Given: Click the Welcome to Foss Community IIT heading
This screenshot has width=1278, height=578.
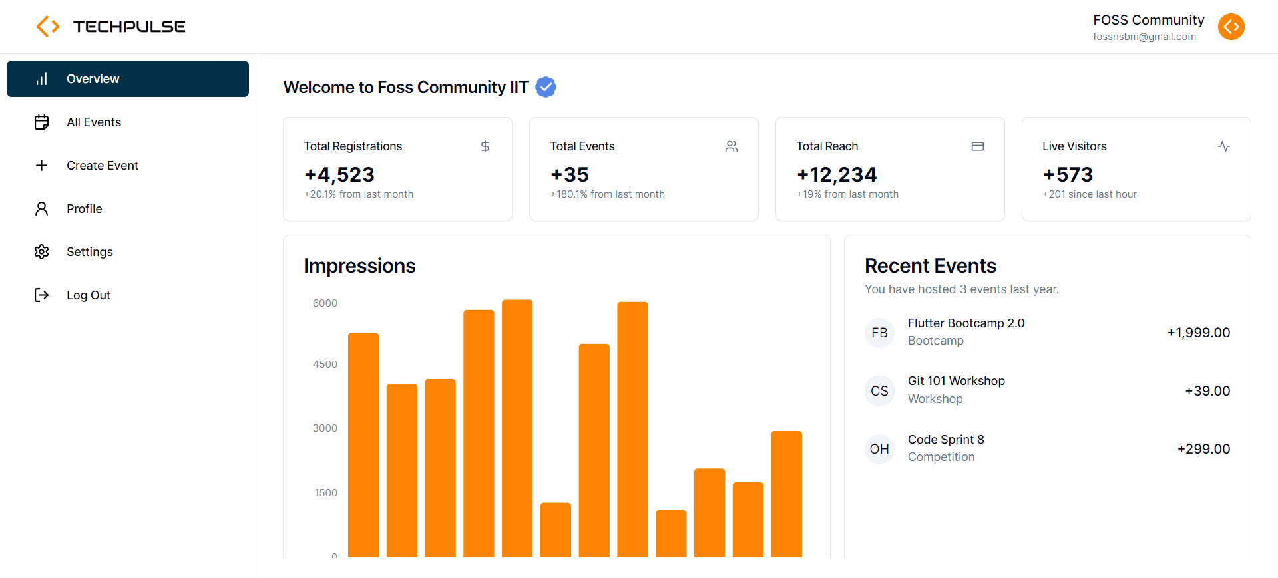Looking at the screenshot, I should (x=405, y=87).
